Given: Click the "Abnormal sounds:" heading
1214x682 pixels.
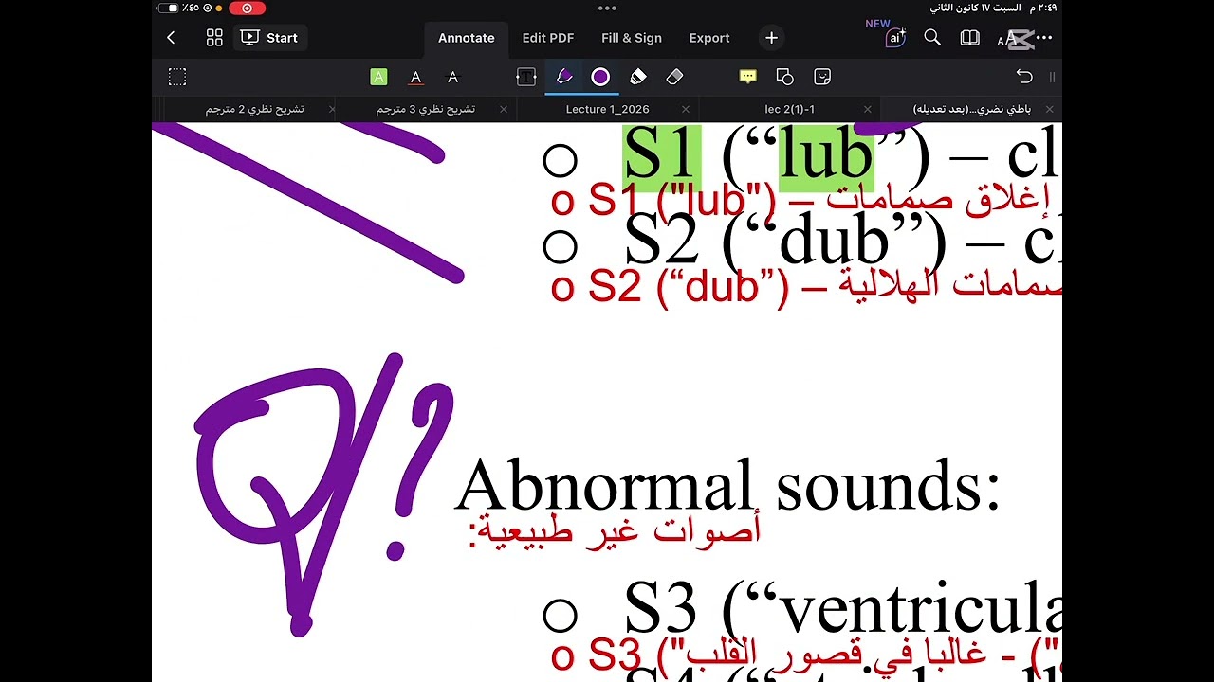Looking at the screenshot, I should tap(727, 485).
